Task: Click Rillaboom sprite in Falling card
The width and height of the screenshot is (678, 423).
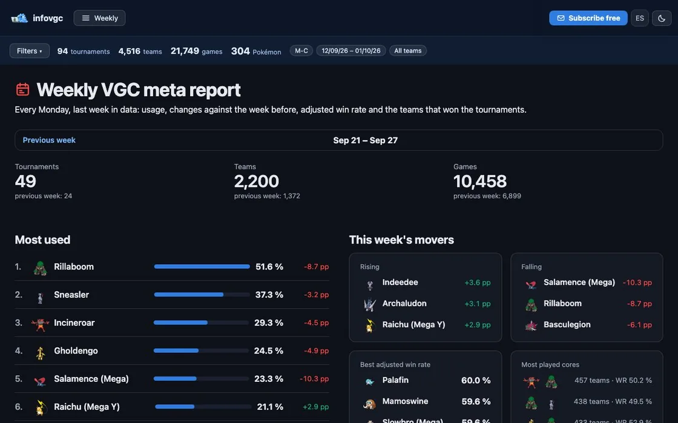Action: 531,305
